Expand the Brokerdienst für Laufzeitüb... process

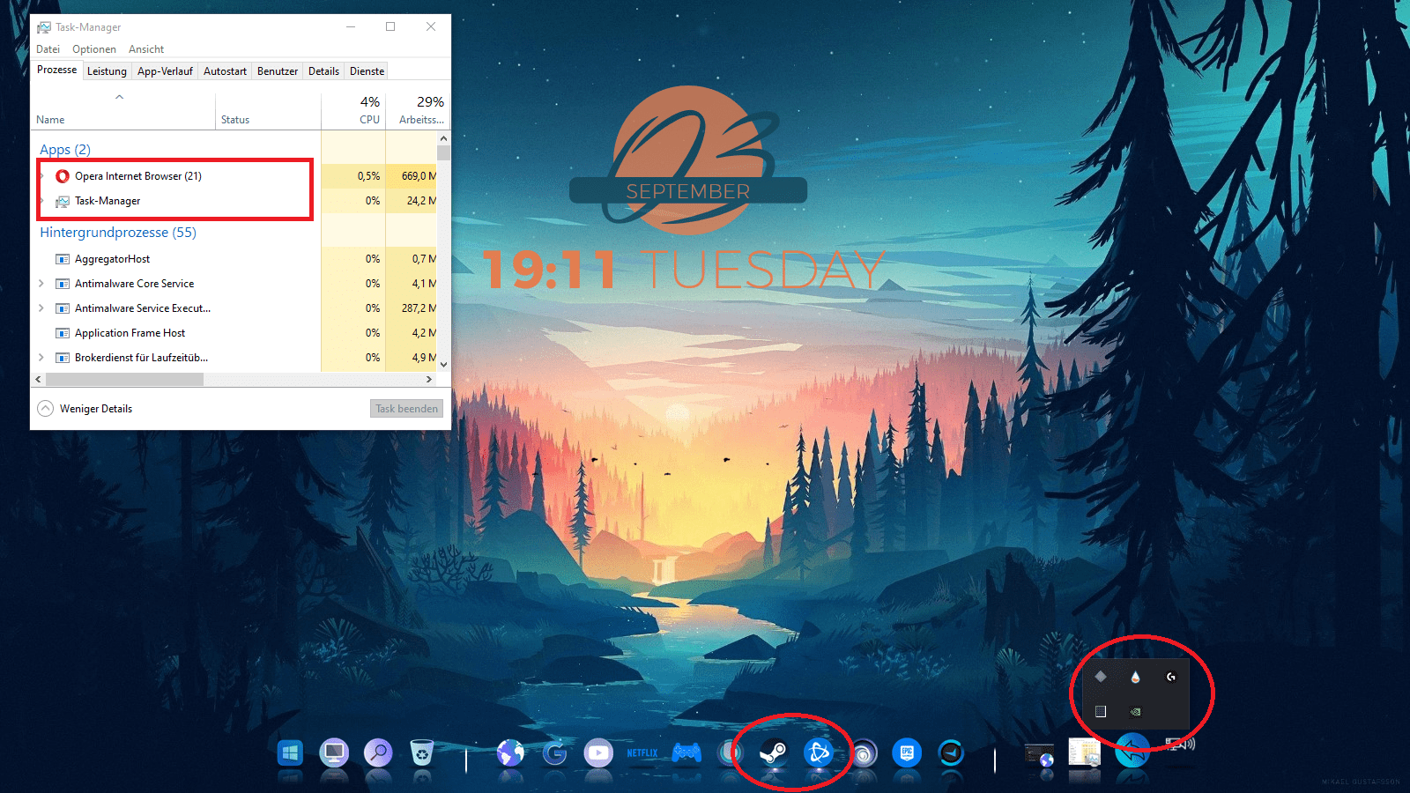pyautogui.click(x=41, y=358)
